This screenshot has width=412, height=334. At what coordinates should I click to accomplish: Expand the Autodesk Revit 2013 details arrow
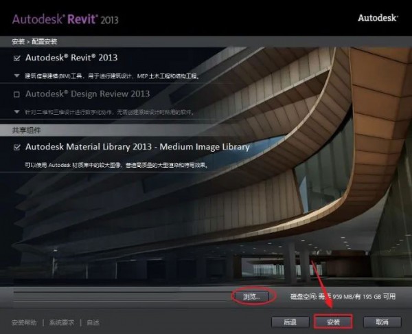click(16, 76)
